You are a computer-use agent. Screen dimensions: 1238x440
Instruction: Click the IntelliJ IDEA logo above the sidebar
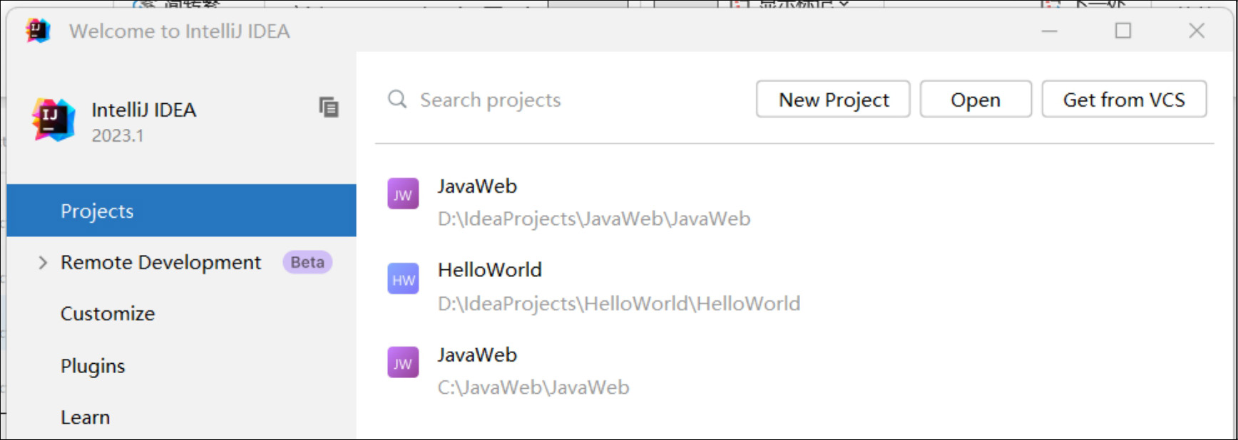(x=53, y=120)
